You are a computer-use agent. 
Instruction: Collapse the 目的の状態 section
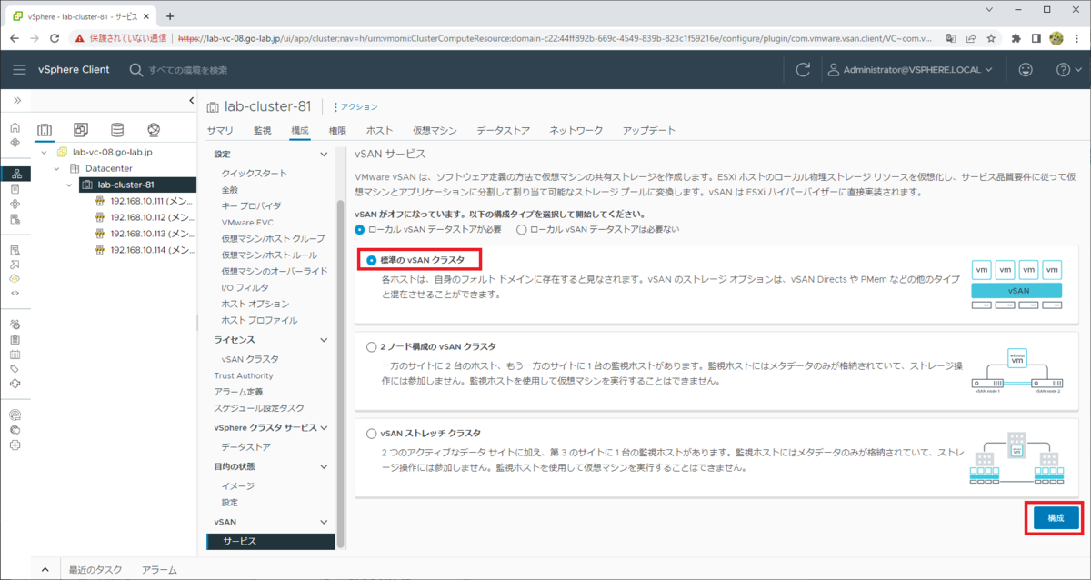point(325,466)
